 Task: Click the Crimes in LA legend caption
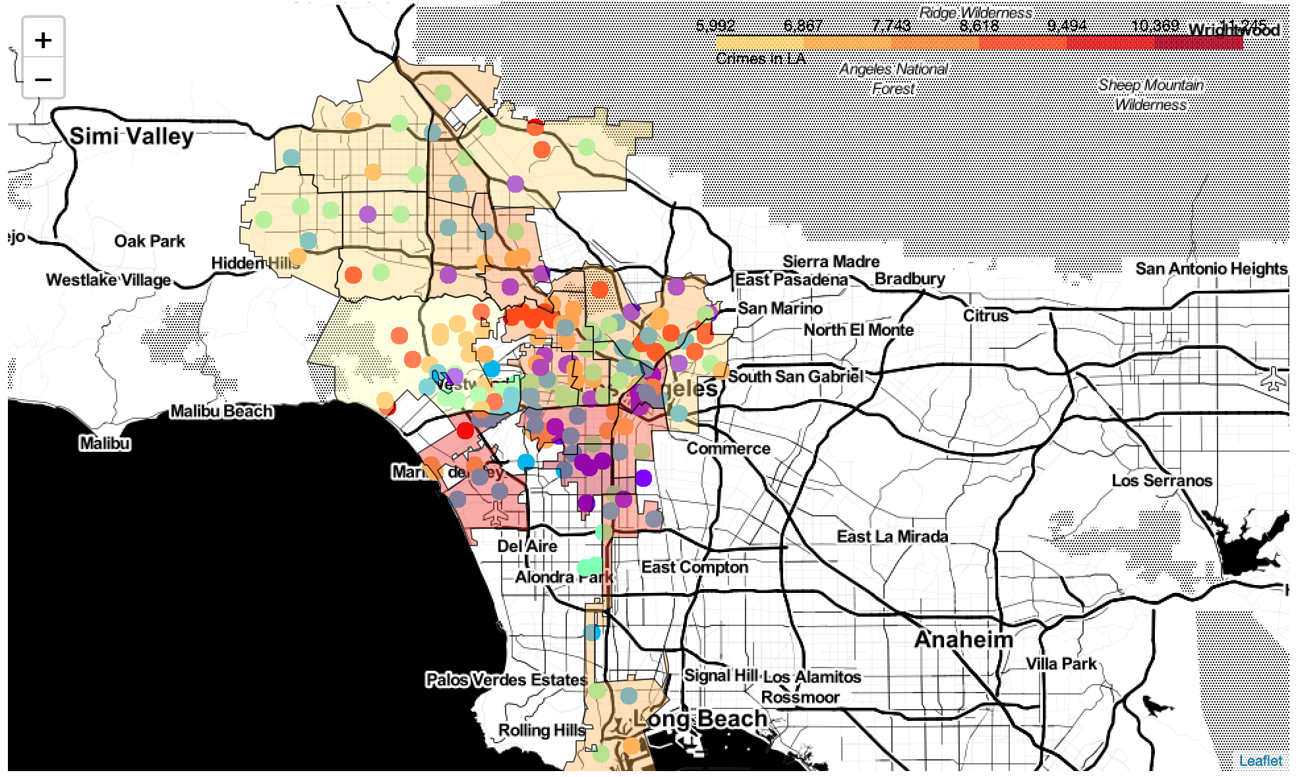point(760,59)
